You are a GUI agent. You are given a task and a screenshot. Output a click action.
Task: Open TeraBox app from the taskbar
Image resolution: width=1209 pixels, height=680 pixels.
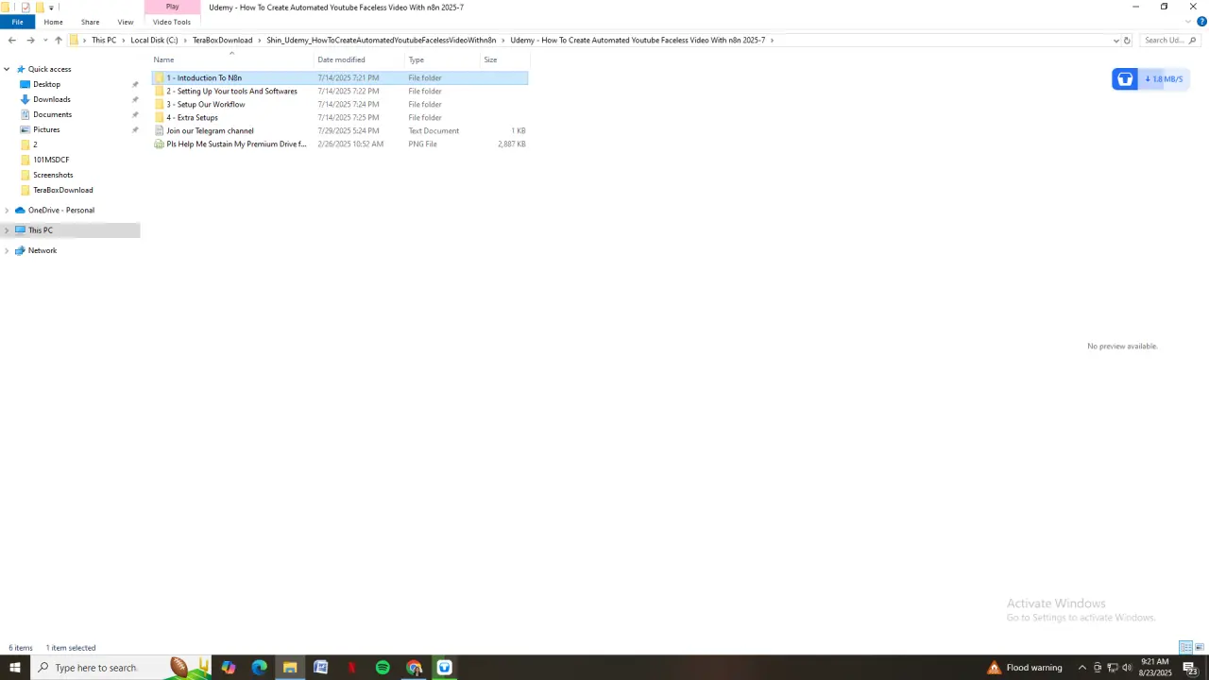445,668
